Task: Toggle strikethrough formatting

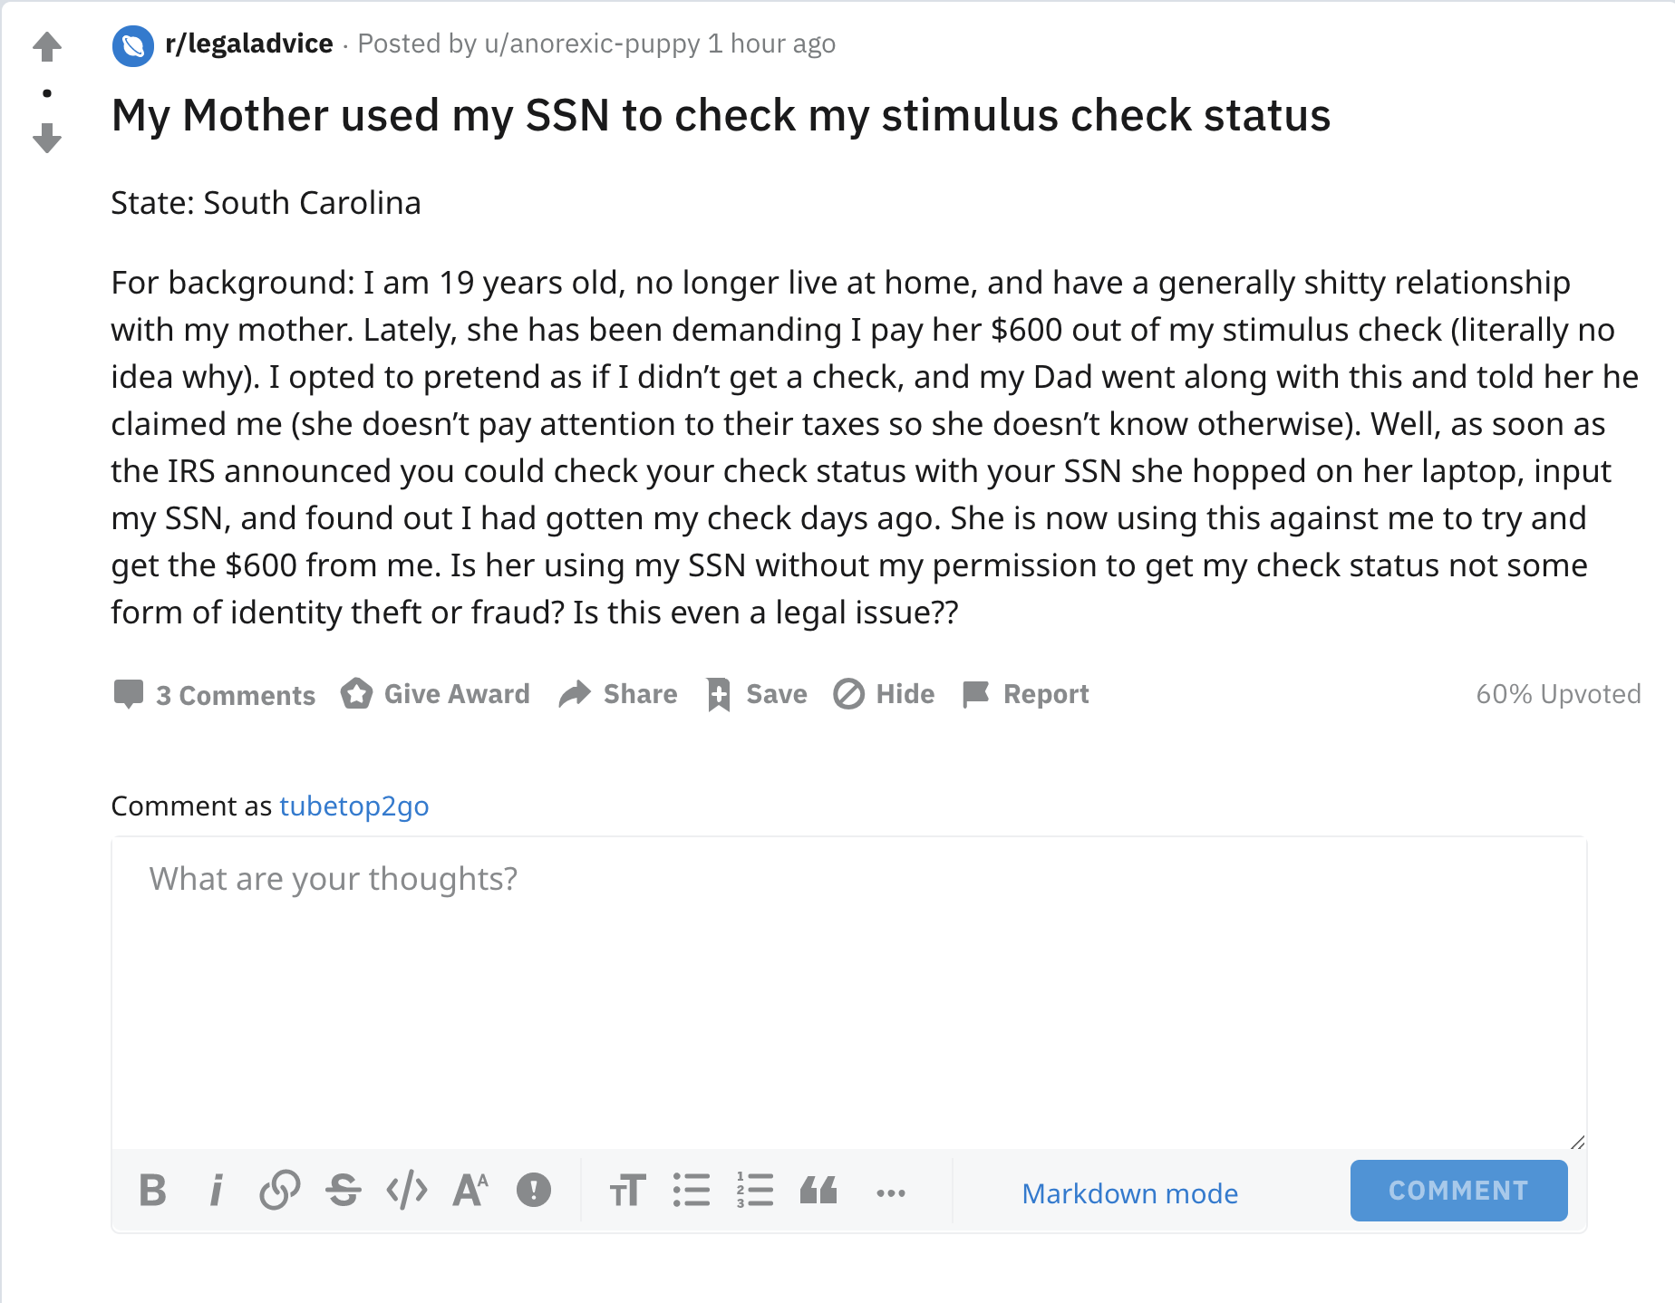Action: pos(344,1191)
